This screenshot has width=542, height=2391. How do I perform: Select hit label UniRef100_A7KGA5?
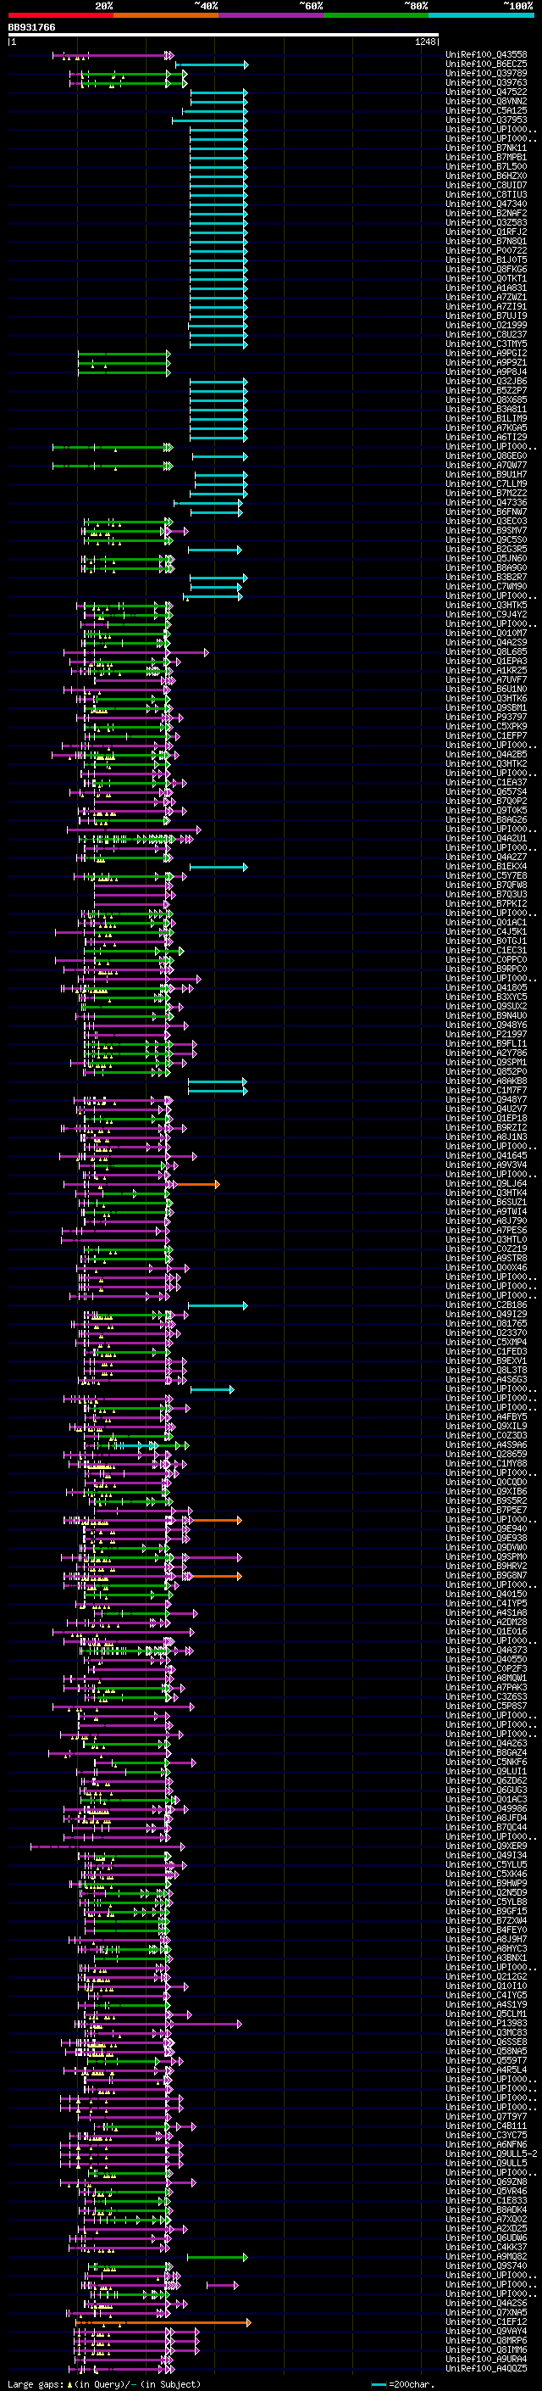coord(486,427)
